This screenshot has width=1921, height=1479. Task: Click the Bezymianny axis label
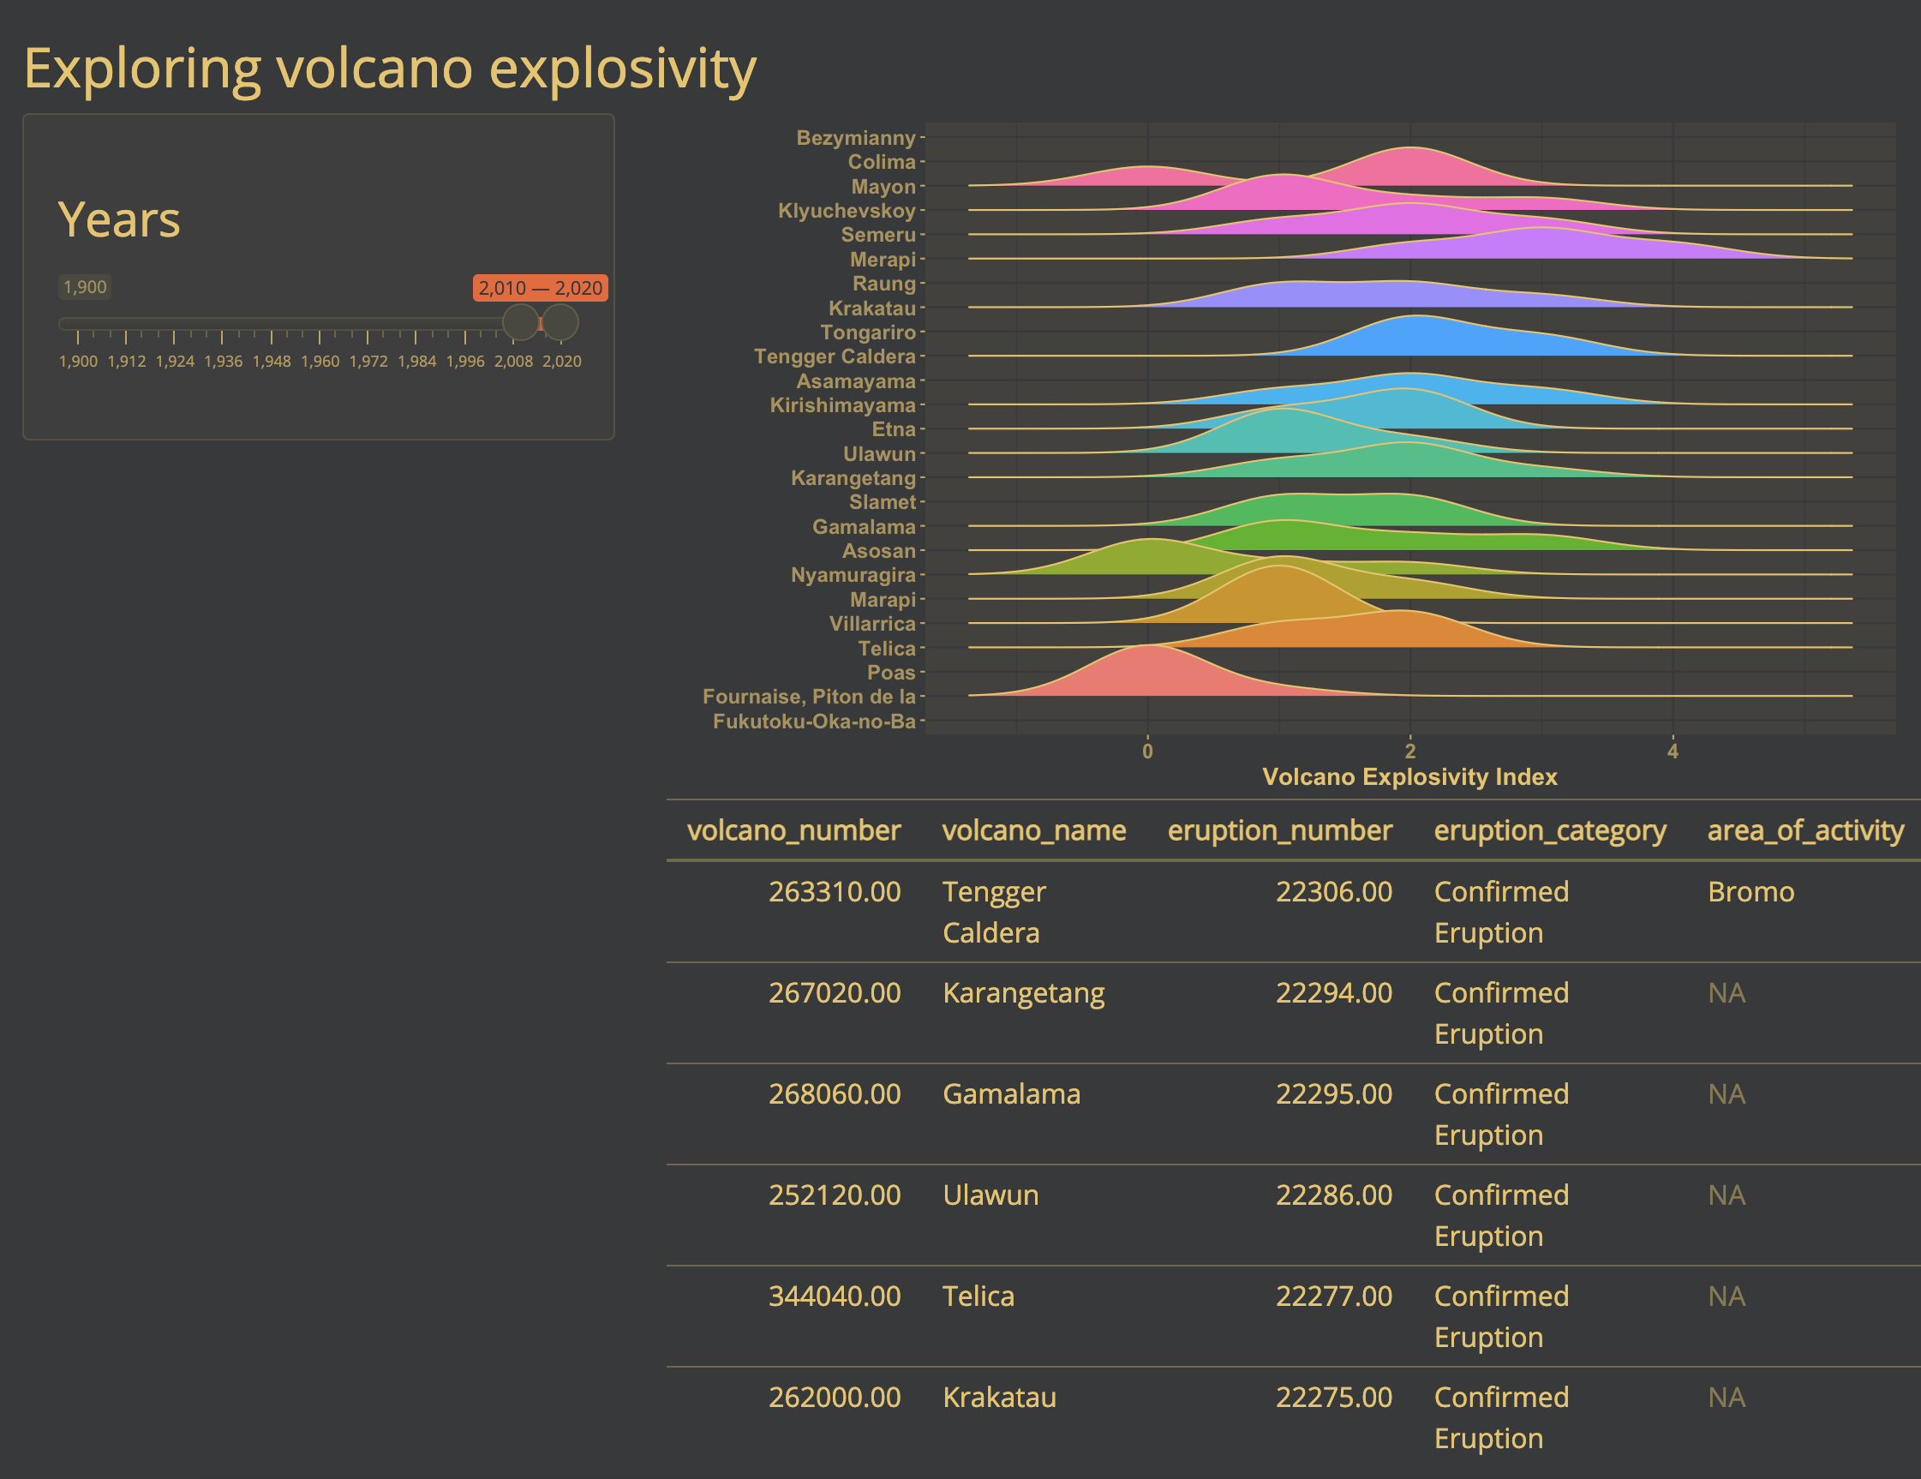856,138
